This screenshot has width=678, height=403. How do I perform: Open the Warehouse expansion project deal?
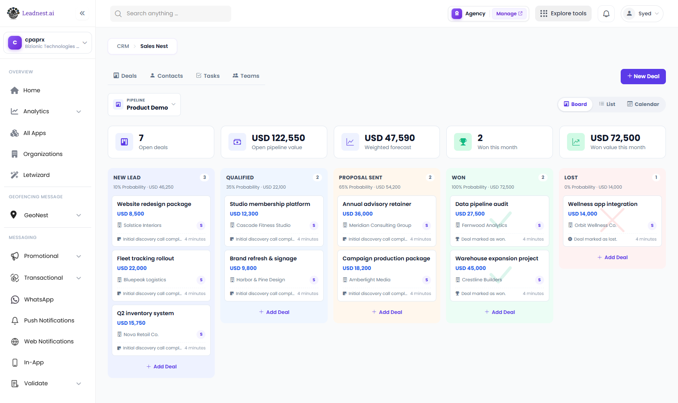tap(500, 276)
